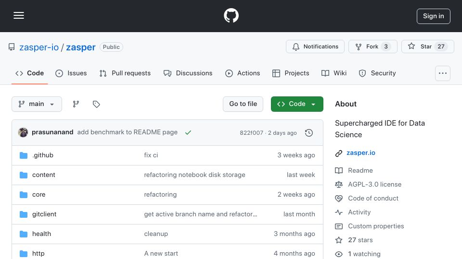Open the Pull requests tab
The width and height of the screenshot is (462, 259).
125,73
